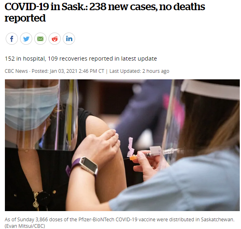Share article via email icon
The image size is (241, 229).
pos(40,39)
